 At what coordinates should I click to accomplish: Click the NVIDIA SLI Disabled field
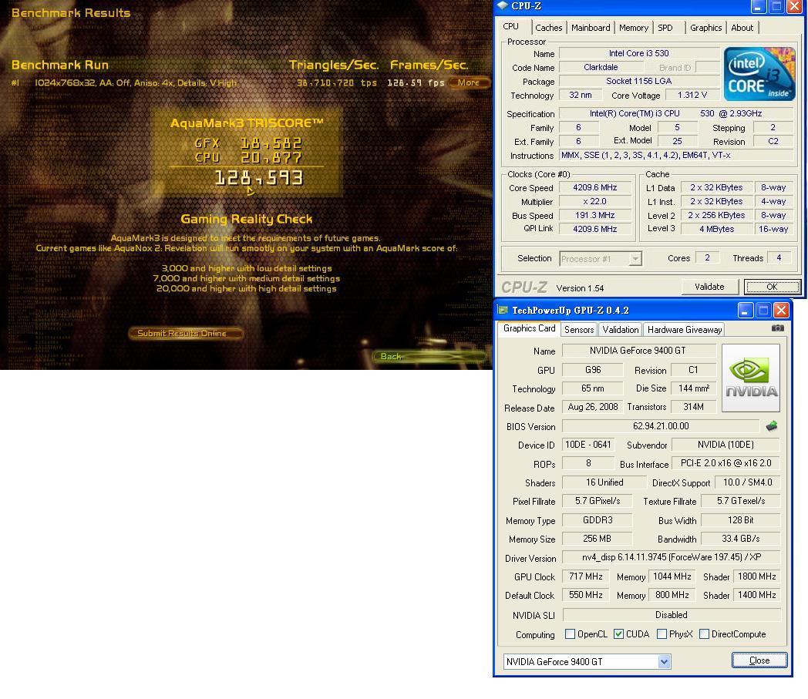tap(671, 615)
